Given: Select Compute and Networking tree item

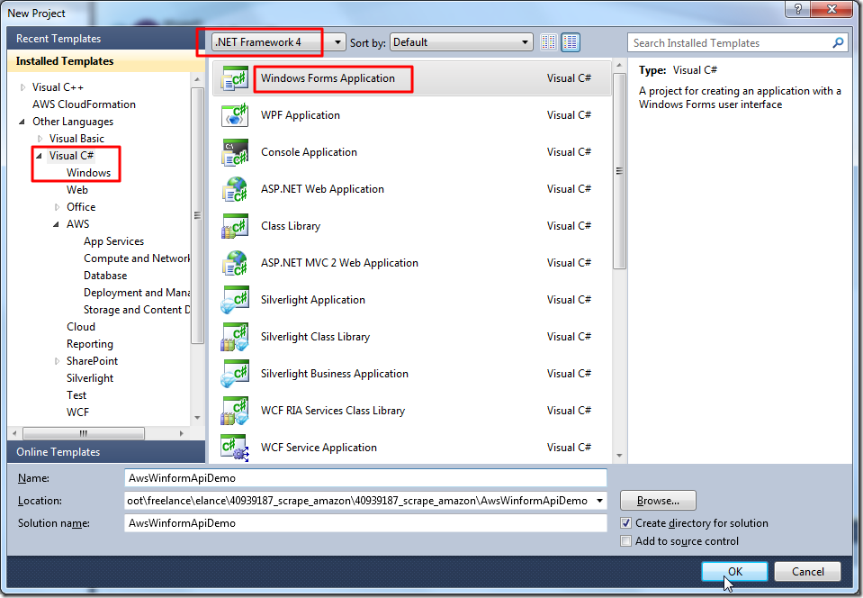Looking at the screenshot, I should click(x=137, y=258).
